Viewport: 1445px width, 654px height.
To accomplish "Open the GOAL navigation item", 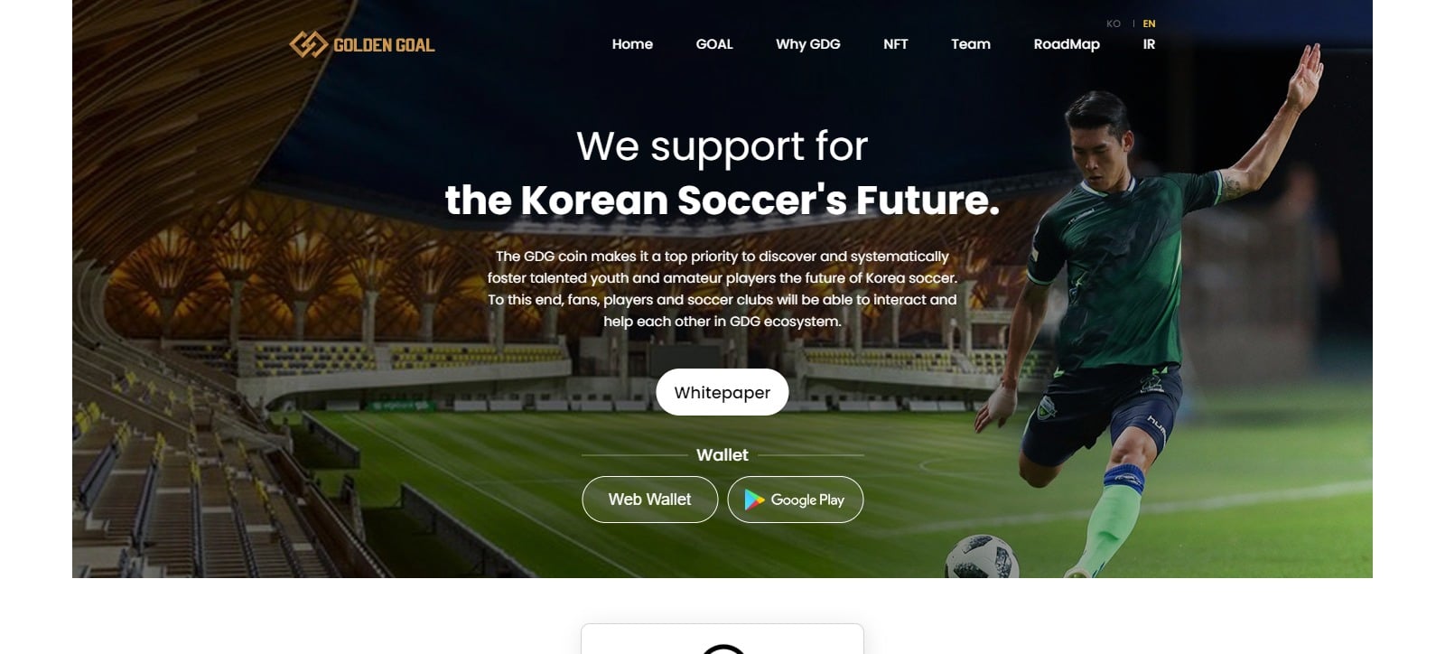I will click(714, 44).
